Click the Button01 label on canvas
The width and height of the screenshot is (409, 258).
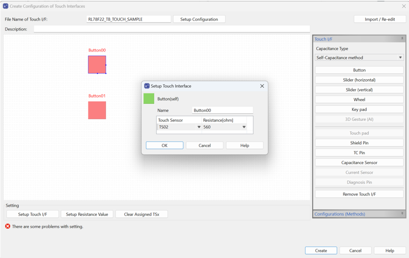click(x=97, y=96)
